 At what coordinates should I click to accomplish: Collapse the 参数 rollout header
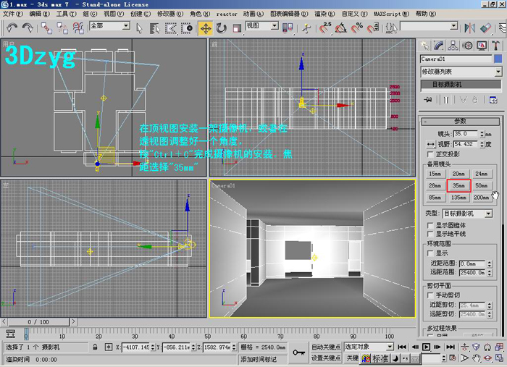pyautogui.click(x=460, y=121)
